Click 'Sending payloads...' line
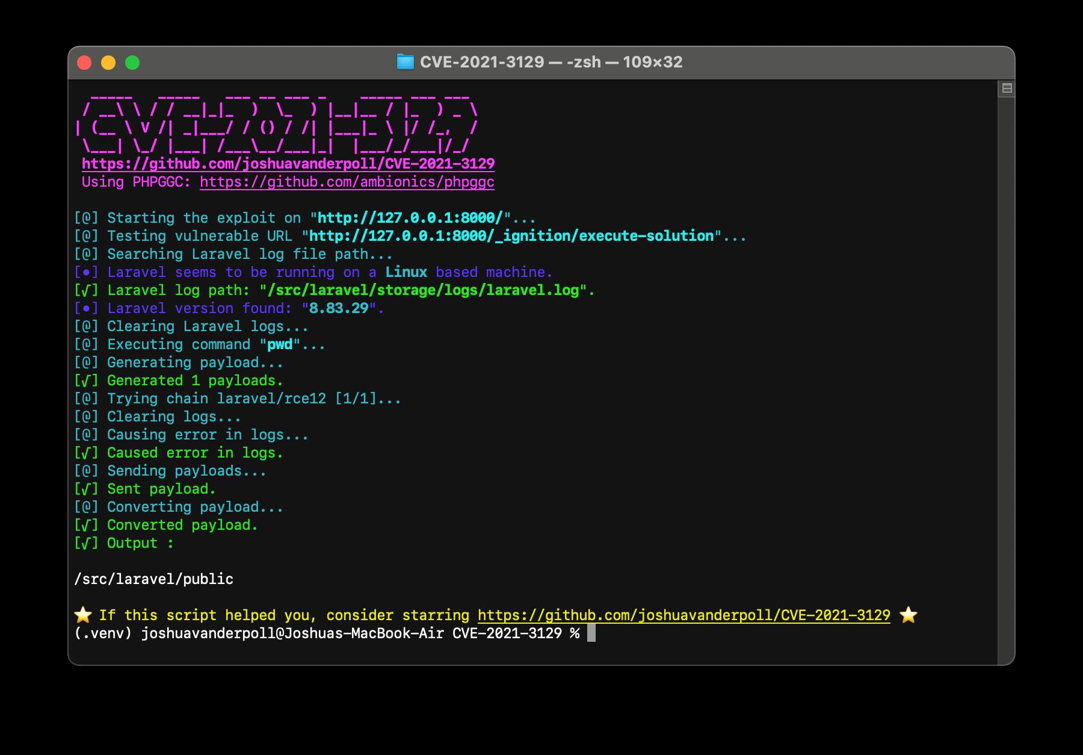1083x755 pixels. point(170,471)
